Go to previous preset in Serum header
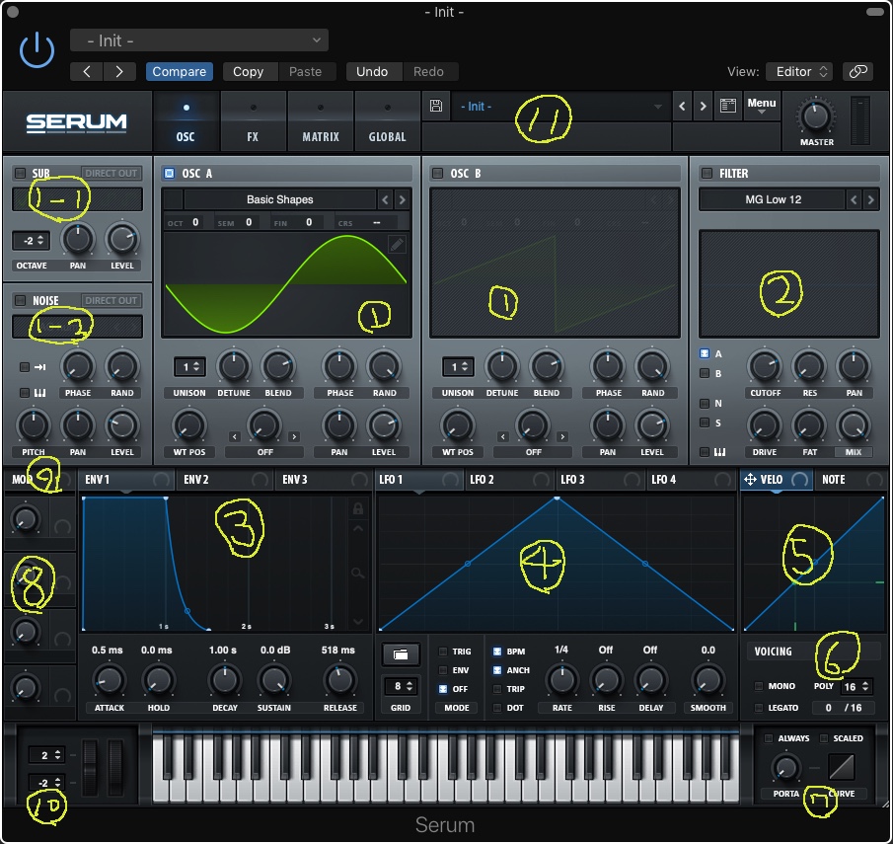The width and height of the screenshot is (893, 844). click(x=682, y=106)
